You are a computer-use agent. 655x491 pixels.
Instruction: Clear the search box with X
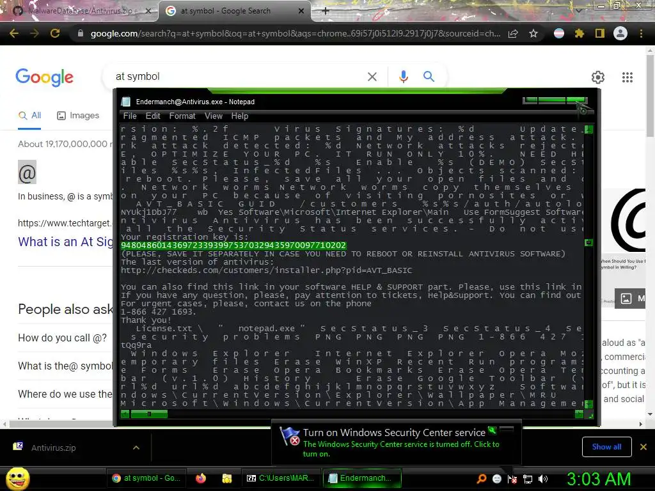click(372, 77)
